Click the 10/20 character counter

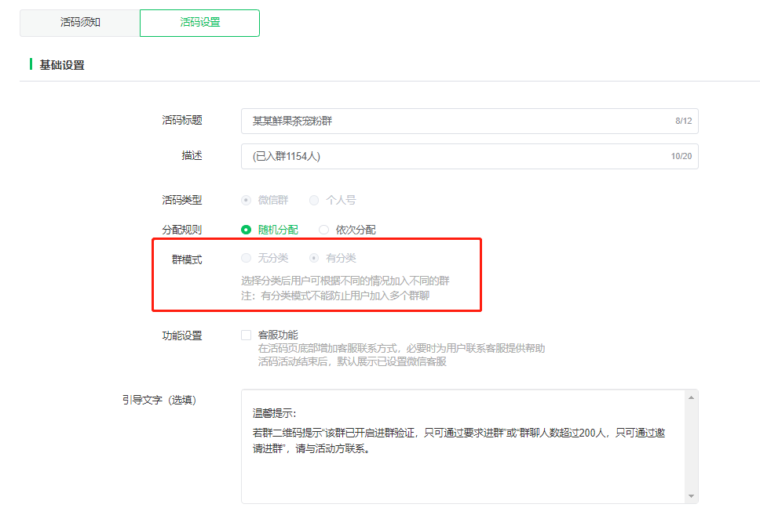click(681, 157)
